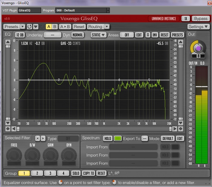Click the horizontal frequency zoom scrollbar
Image resolution: width=212 pixels, height=187 pixels.
[94, 129]
